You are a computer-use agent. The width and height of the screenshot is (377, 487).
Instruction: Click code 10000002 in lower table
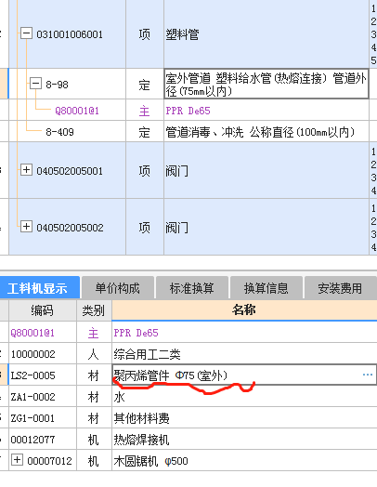click(x=32, y=354)
